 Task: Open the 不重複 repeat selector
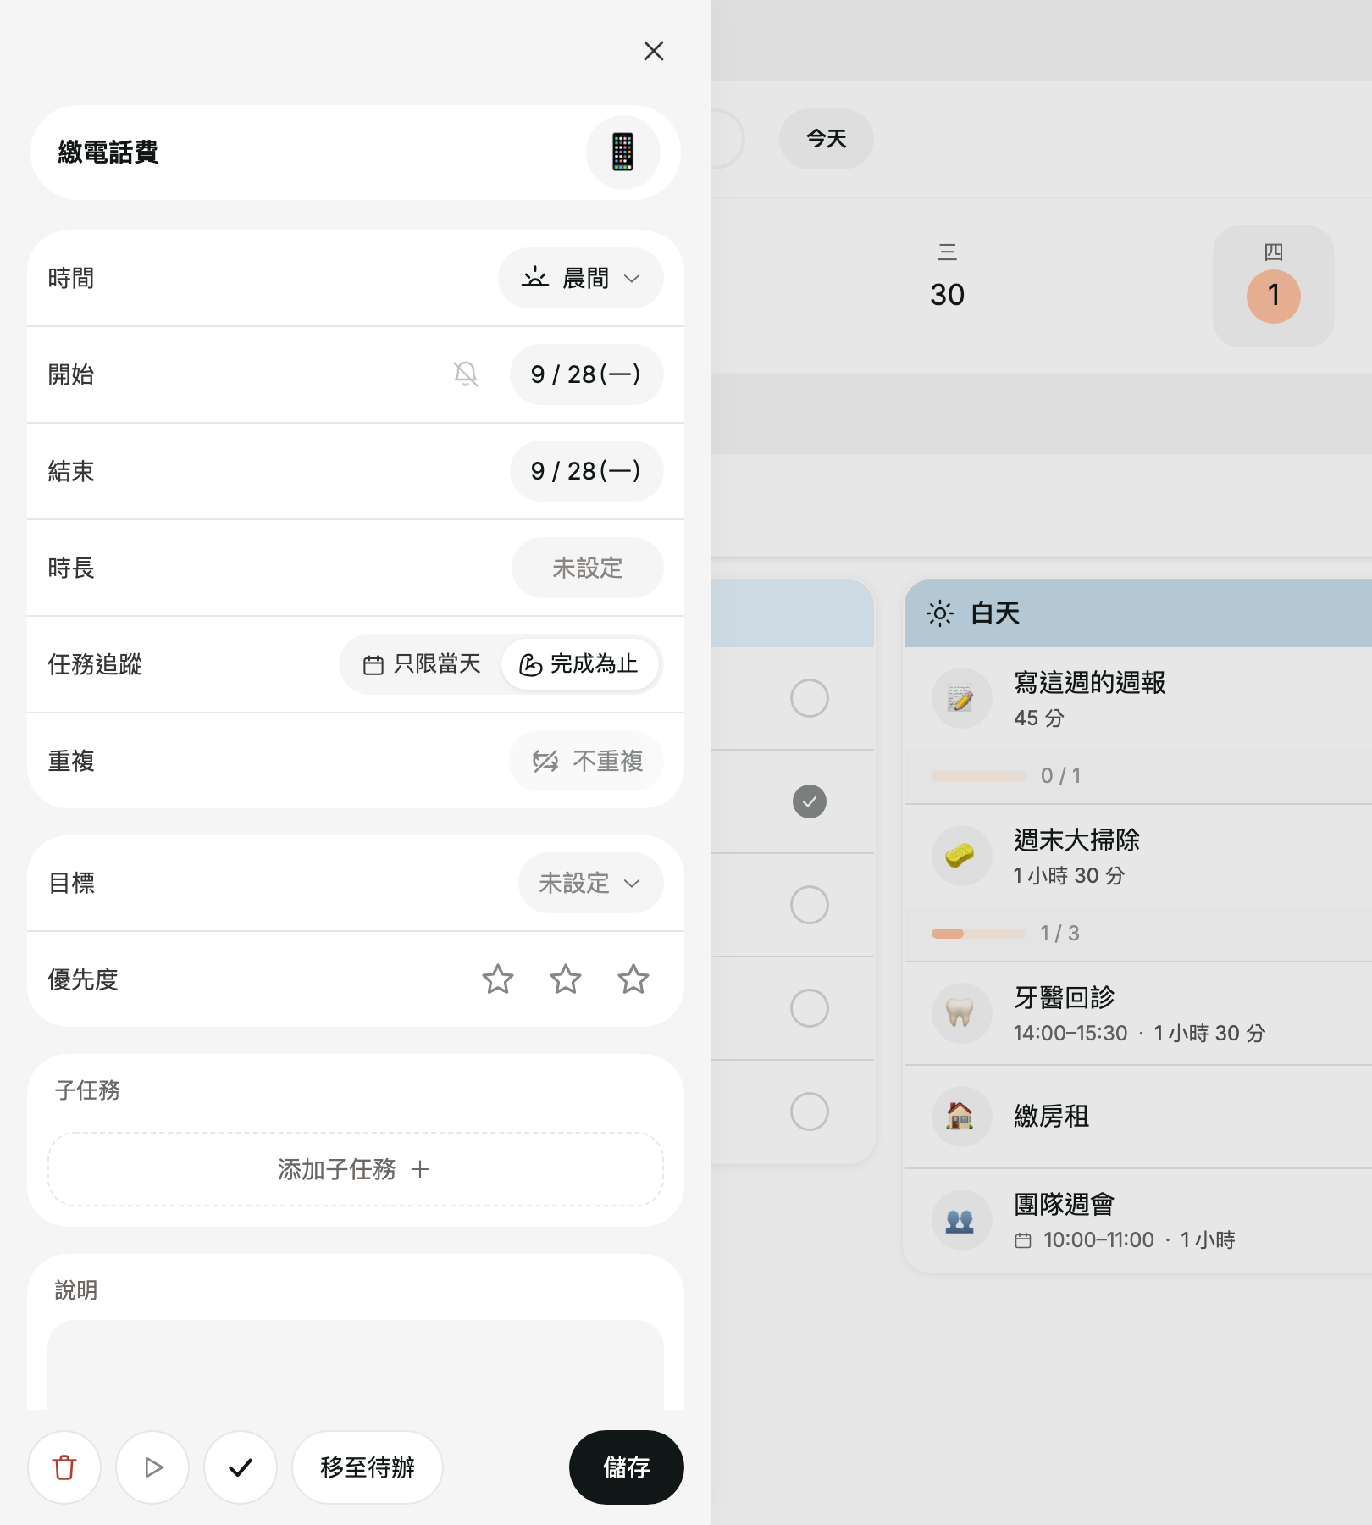click(586, 761)
